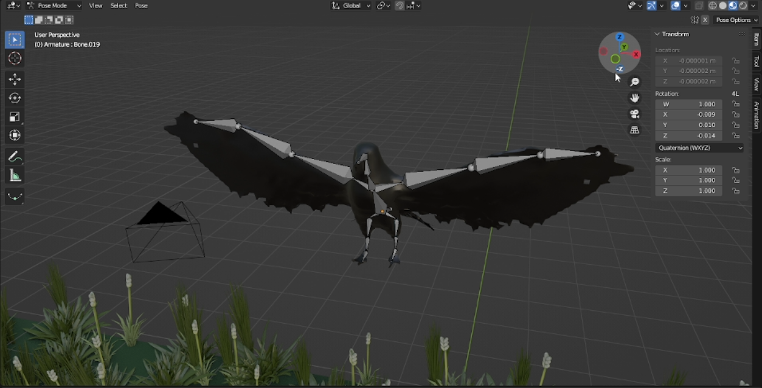Switch perspective/orthographic grid icon

click(635, 130)
